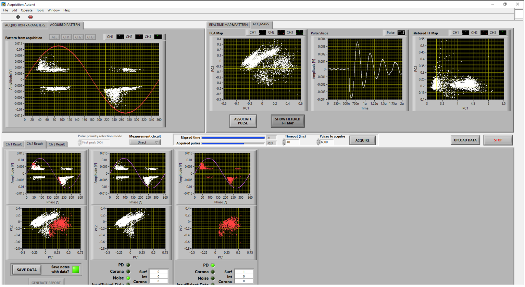Viewport: 525px width, 287px height.
Task: Click CH3 legend icon in PCA Map
Action: point(300,33)
